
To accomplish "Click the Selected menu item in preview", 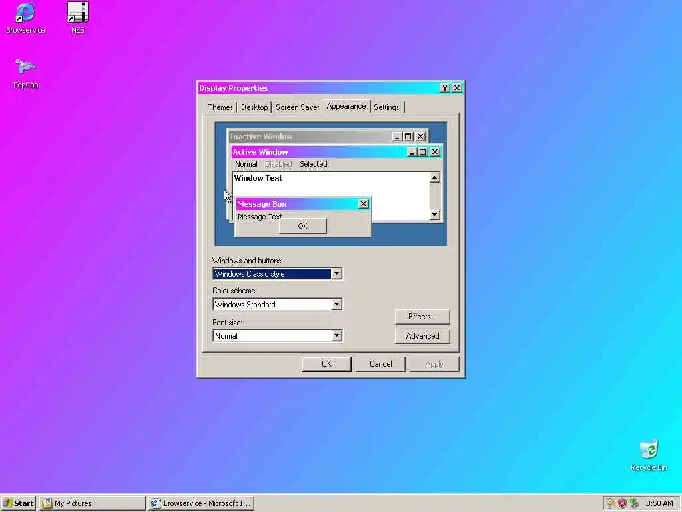I will (313, 164).
